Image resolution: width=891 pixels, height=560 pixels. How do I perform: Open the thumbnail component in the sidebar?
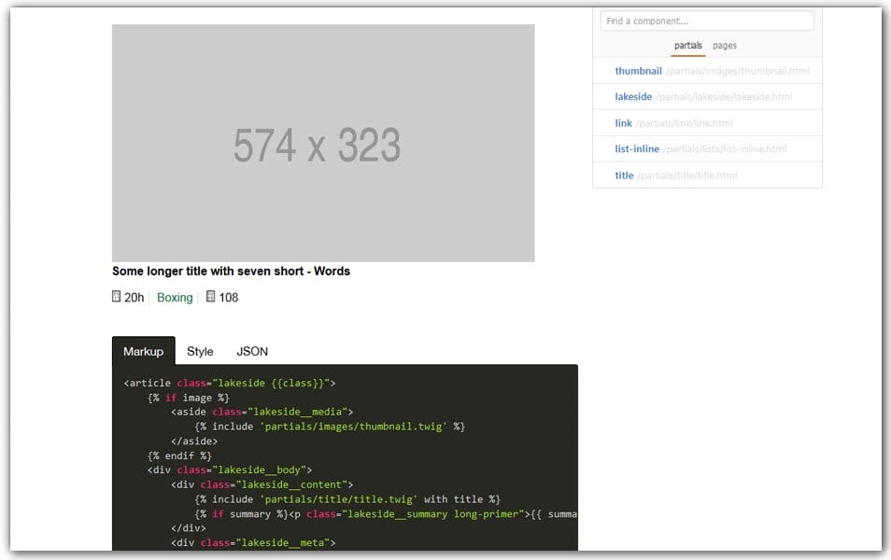point(639,70)
